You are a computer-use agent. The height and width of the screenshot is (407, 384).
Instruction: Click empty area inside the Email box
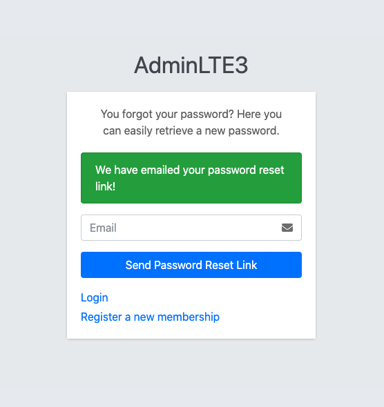click(x=198, y=228)
